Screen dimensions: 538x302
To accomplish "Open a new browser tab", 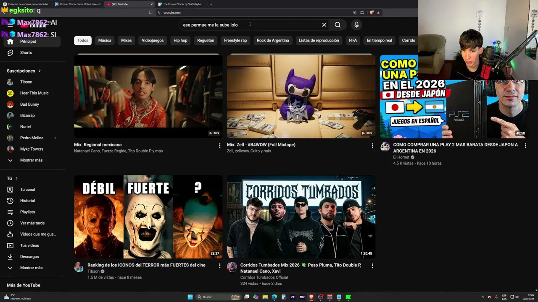I will [x=211, y=4].
